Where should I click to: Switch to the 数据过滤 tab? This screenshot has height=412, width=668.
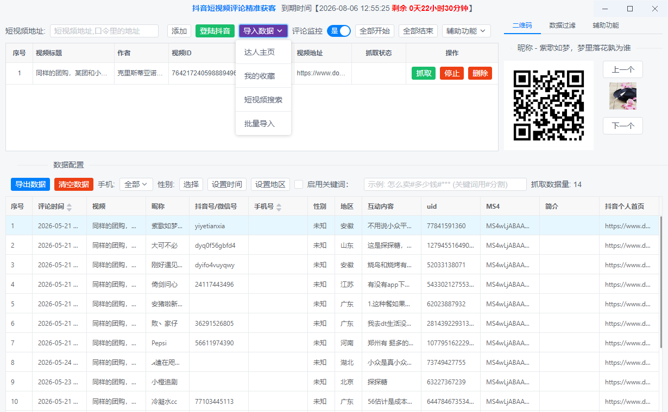pos(562,25)
